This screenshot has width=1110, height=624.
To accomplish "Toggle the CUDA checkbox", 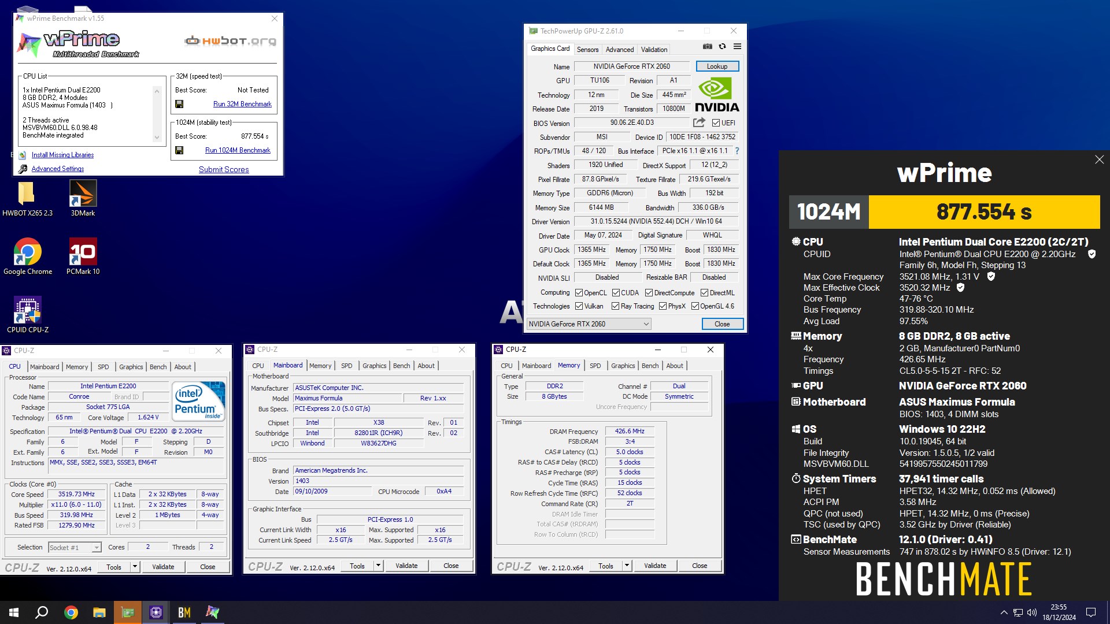I will [616, 293].
